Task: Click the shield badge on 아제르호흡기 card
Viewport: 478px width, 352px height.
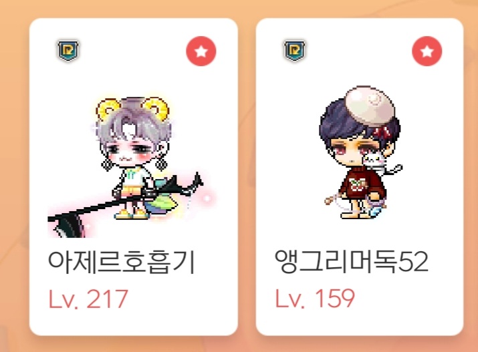Action: tap(68, 50)
